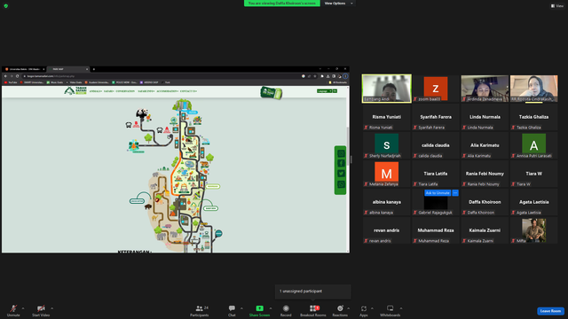
Task: Open the browser three-dot menu
Action: coord(345,76)
